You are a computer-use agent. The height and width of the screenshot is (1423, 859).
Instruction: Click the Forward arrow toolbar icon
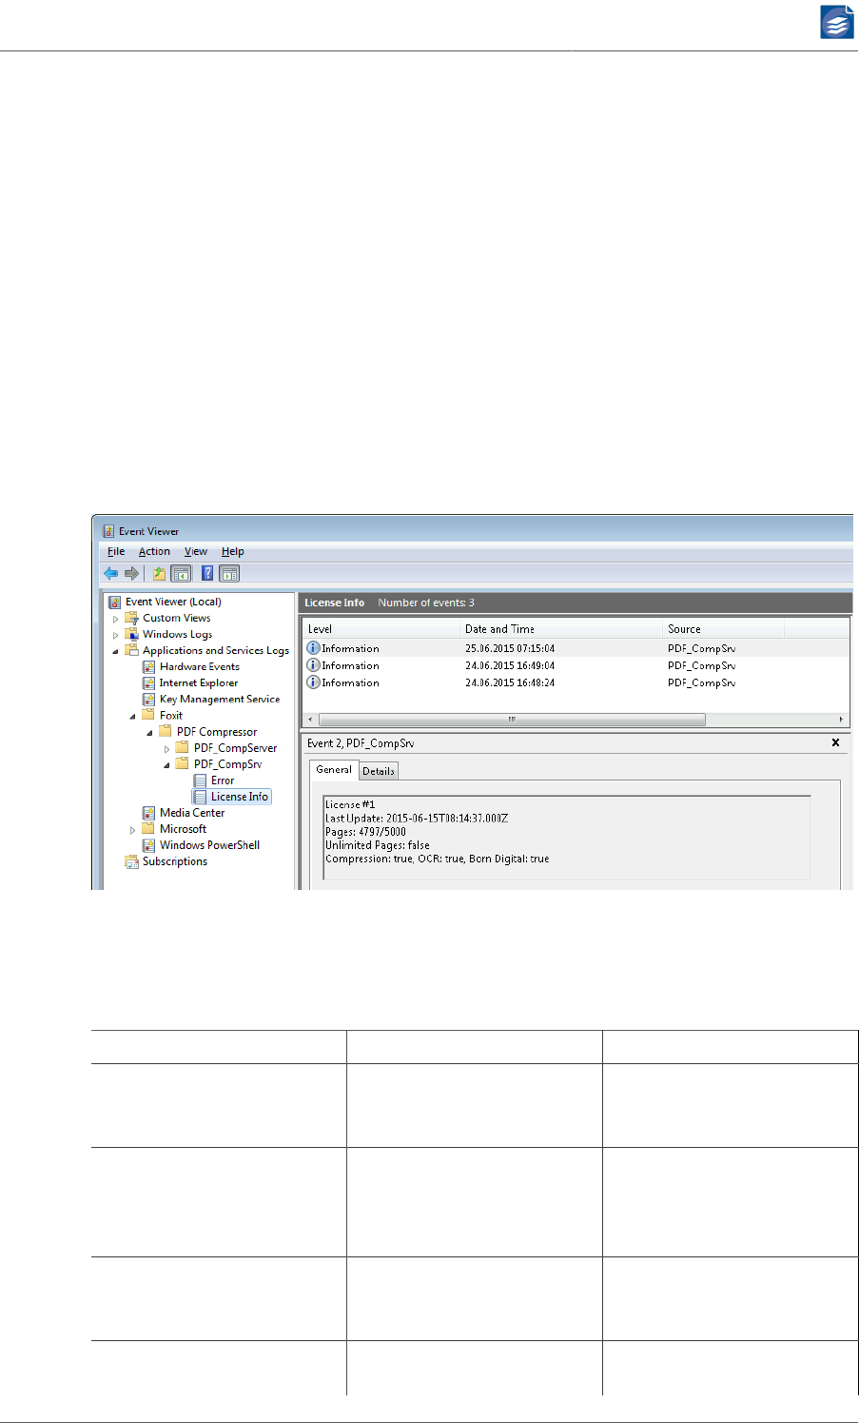pyautogui.click(x=131, y=573)
